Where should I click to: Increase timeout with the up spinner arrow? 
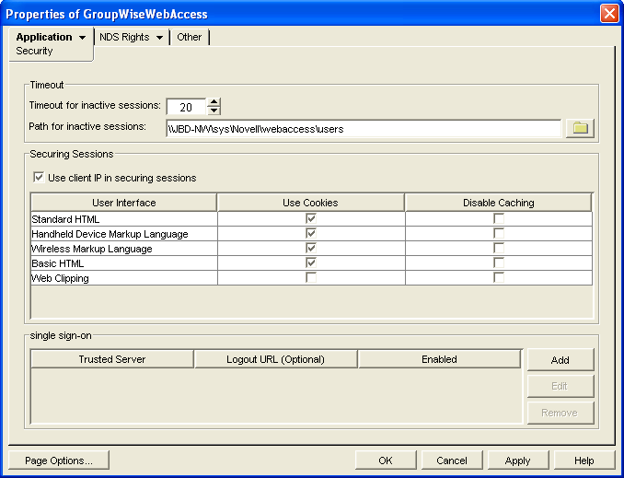214,102
